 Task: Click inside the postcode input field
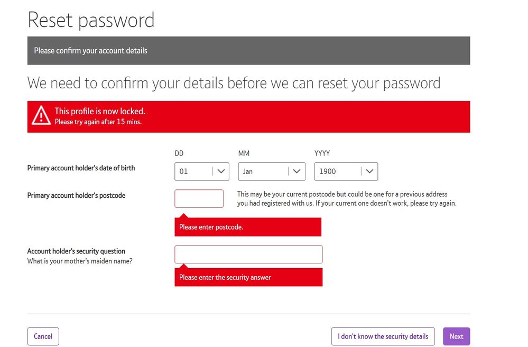[x=199, y=198]
